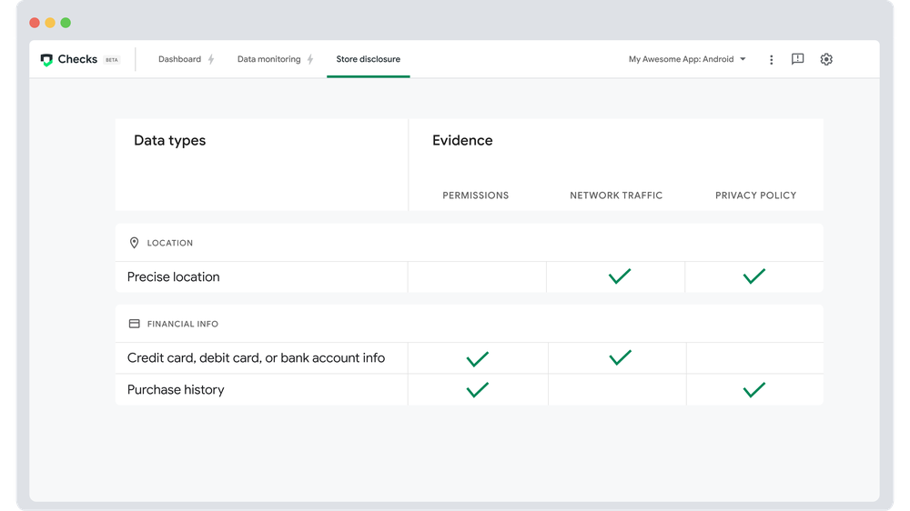Switch to the Data monitoring tab
This screenshot has width=910, height=511.
[268, 59]
